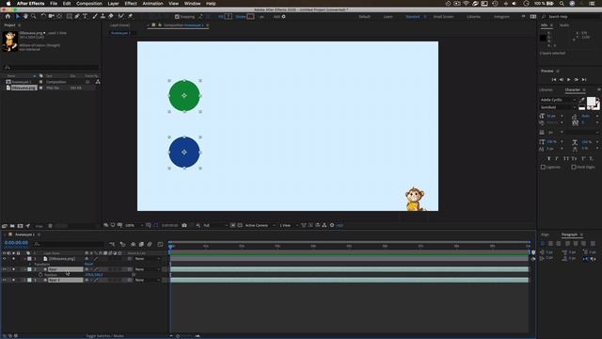The width and height of the screenshot is (602, 339).
Task: Select the Pan Behind anchor point tool
Action: [x=59, y=17]
